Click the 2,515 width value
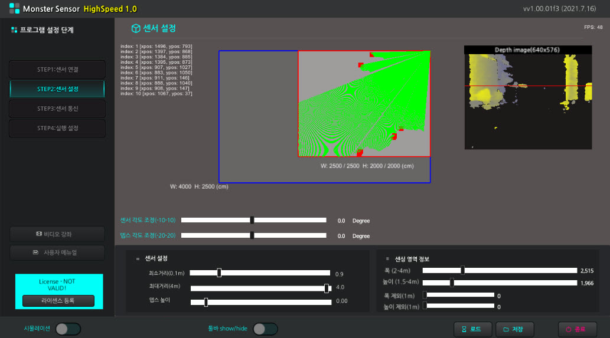The width and height of the screenshot is (610, 338). pyautogui.click(x=586, y=271)
